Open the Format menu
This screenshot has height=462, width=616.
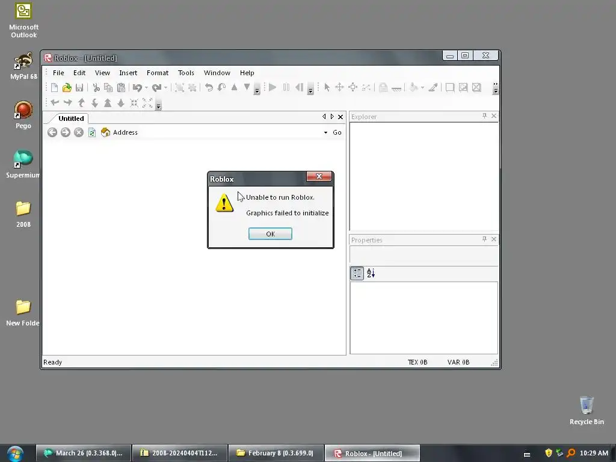158,73
